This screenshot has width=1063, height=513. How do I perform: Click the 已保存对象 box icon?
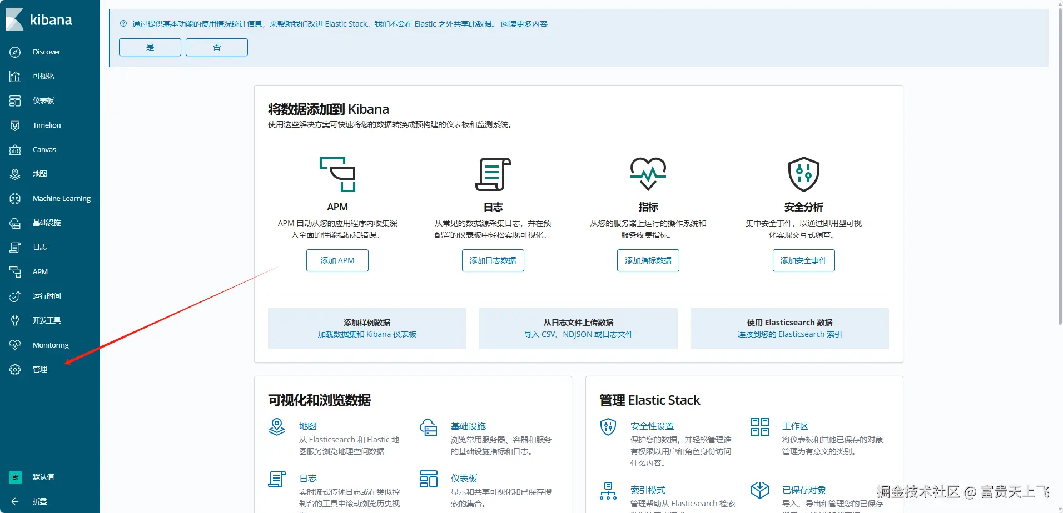tap(760, 490)
